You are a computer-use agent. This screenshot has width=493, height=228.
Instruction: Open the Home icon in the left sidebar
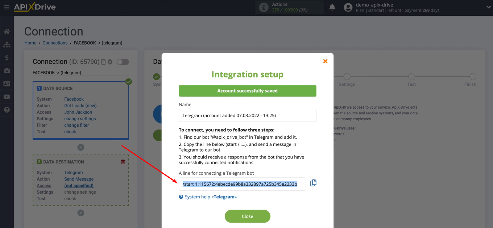7,31
